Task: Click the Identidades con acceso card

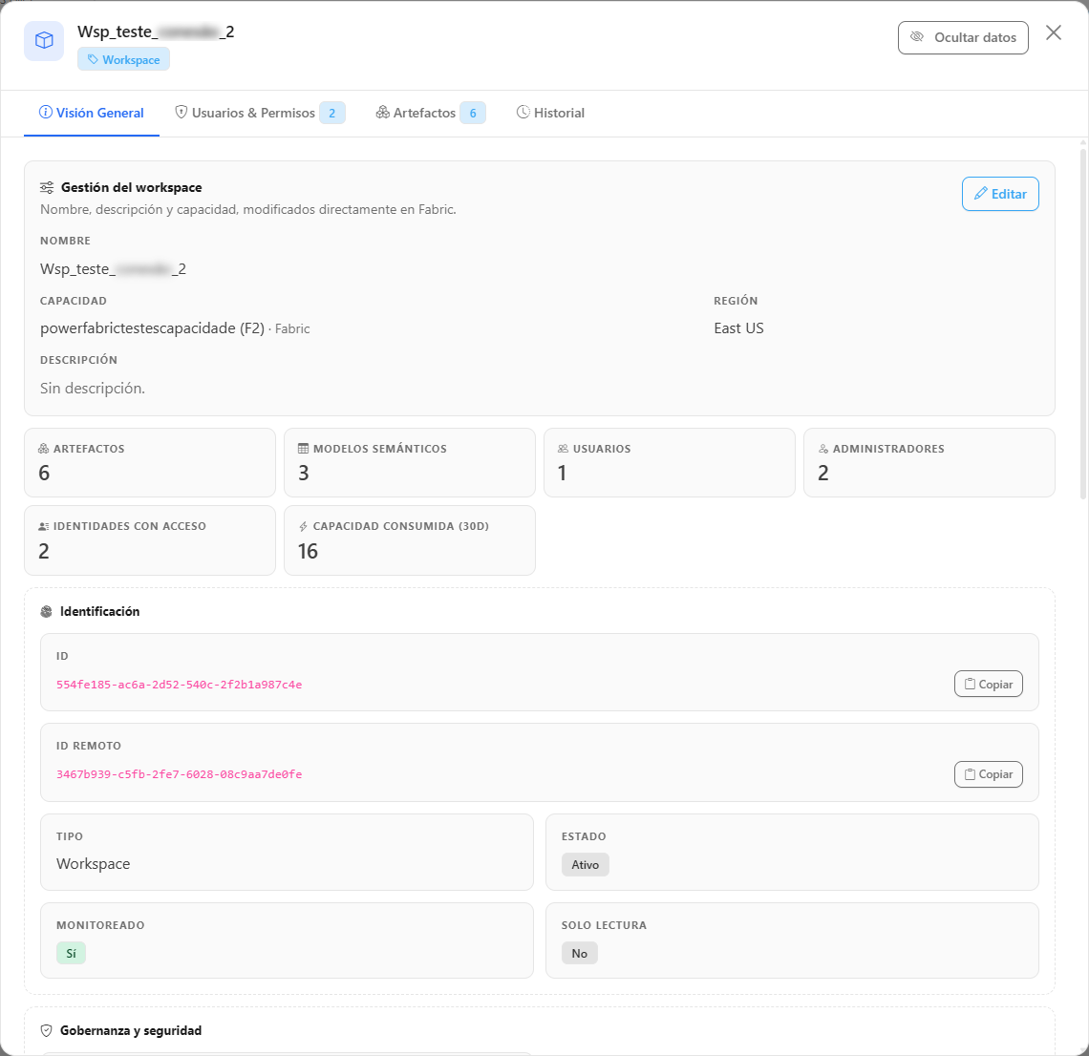Action: point(150,540)
